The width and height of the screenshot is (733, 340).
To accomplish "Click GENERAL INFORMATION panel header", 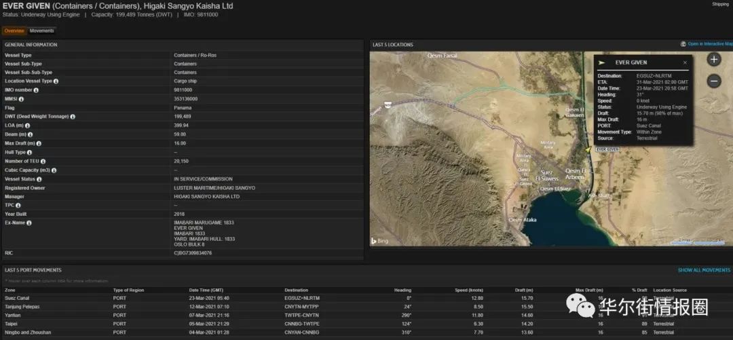I will click(31, 45).
